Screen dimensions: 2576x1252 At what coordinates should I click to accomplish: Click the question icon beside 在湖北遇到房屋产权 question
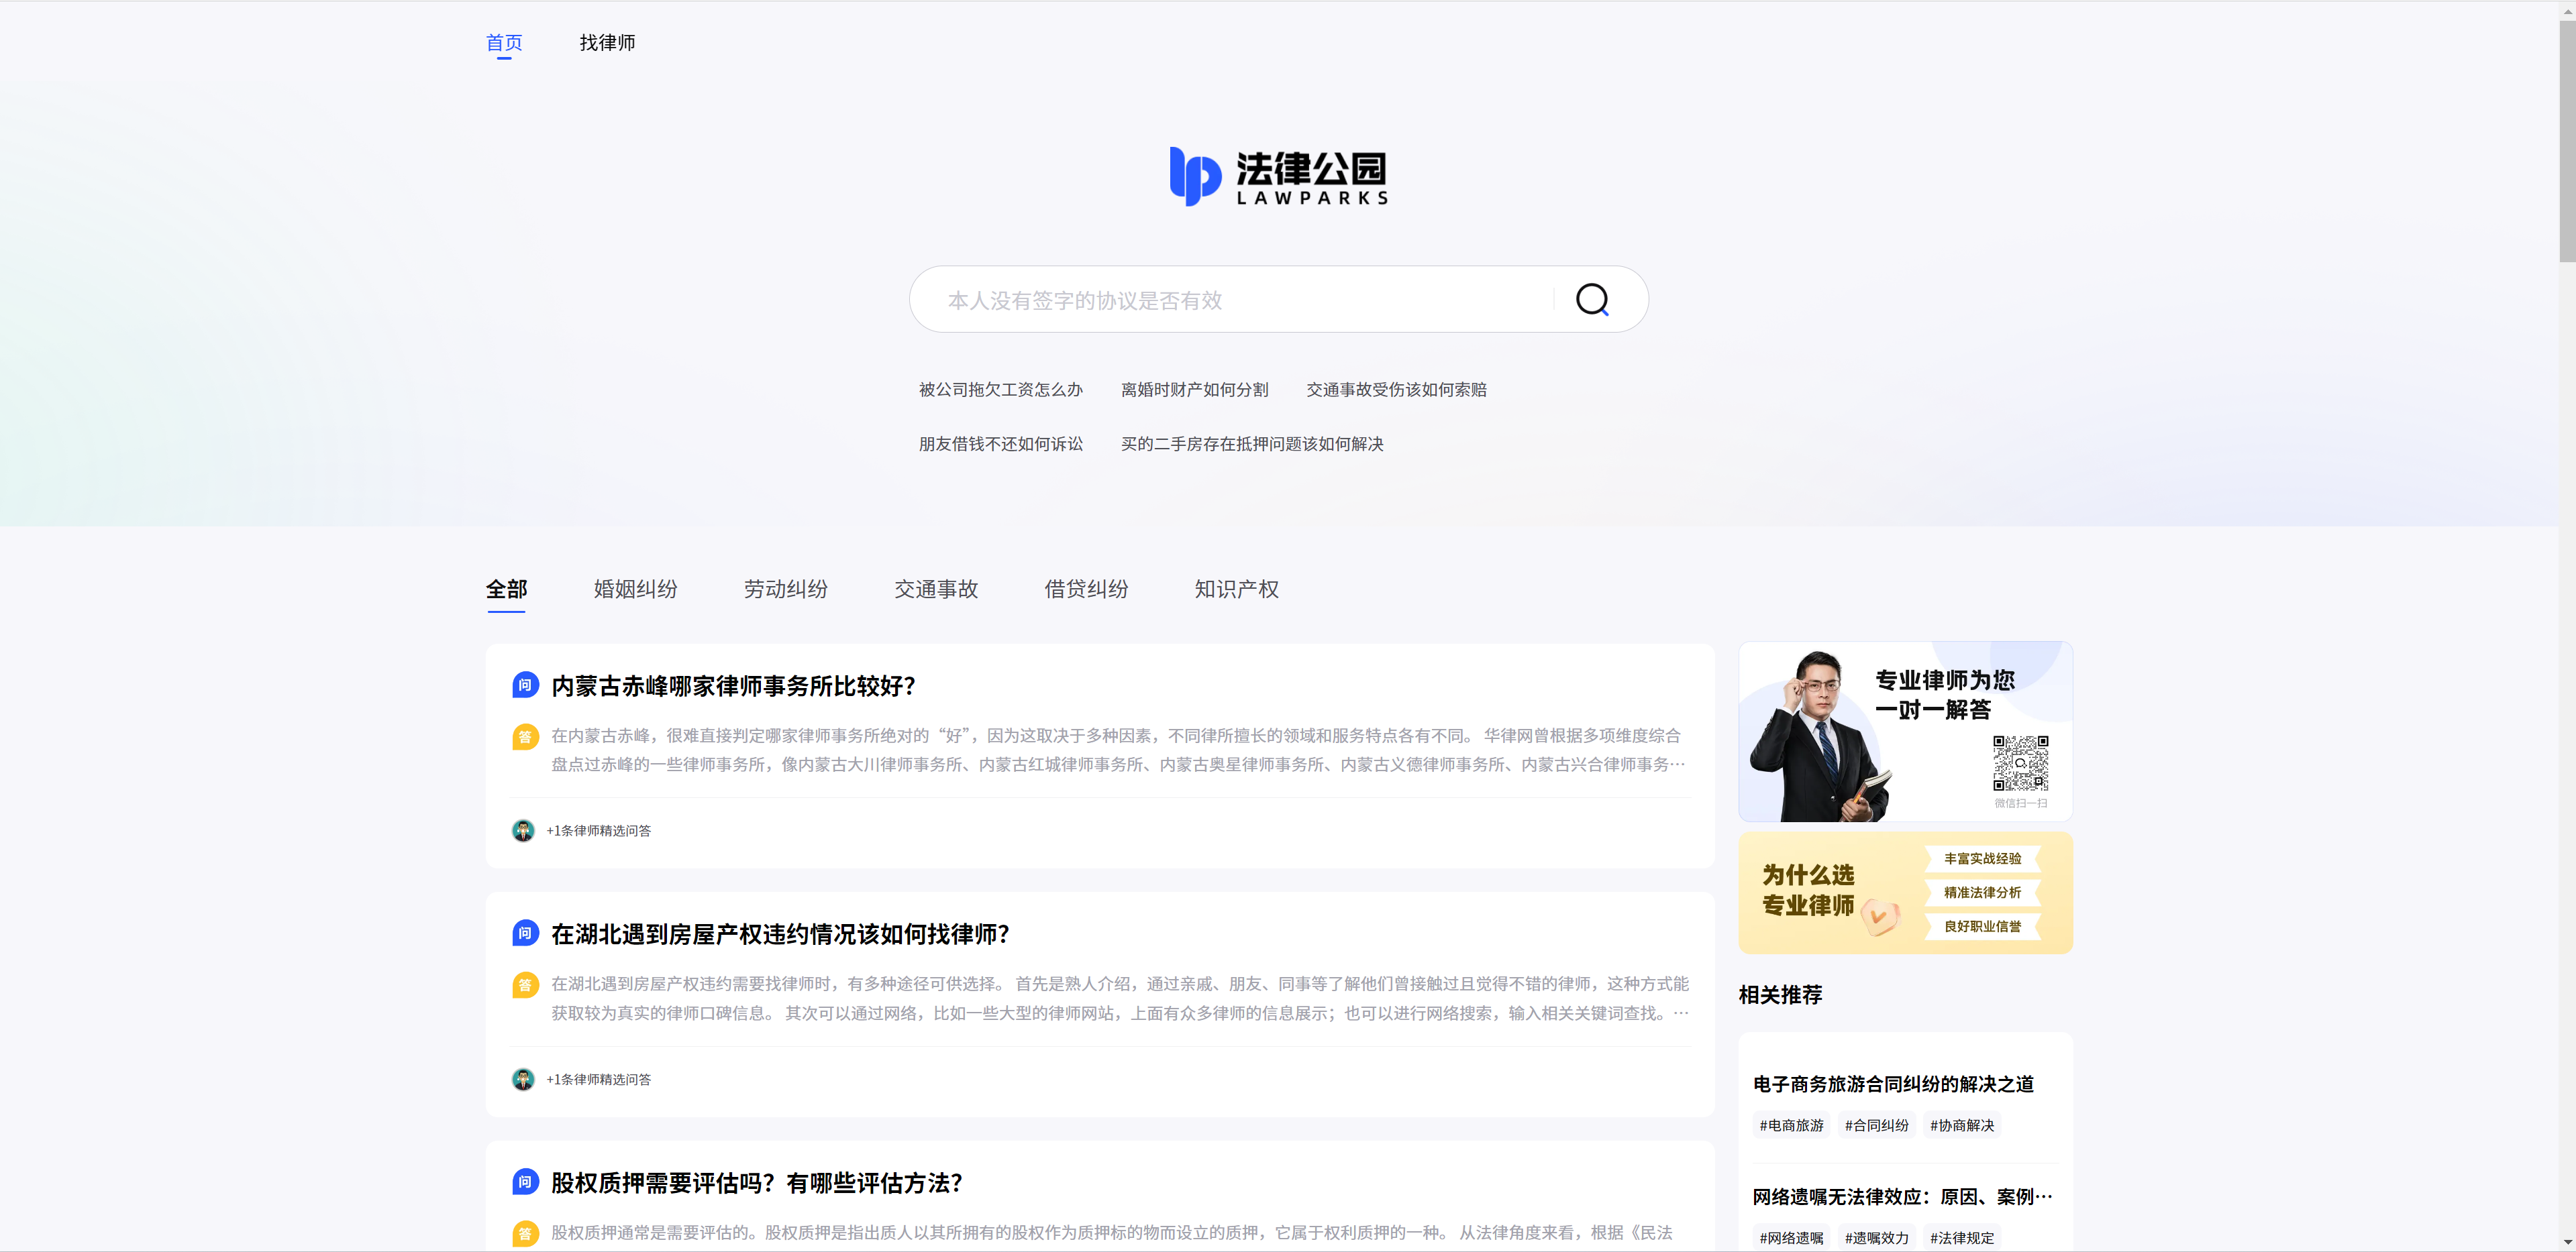pyautogui.click(x=525, y=933)
